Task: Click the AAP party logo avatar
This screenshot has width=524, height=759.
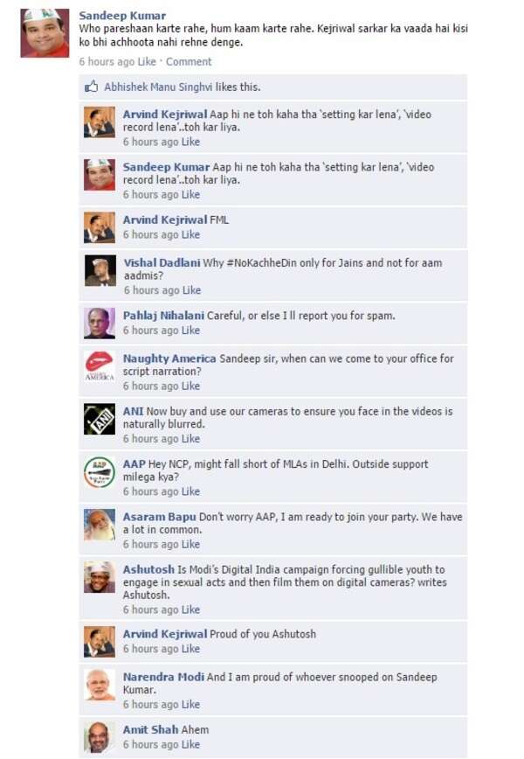Action: (100, 472)
